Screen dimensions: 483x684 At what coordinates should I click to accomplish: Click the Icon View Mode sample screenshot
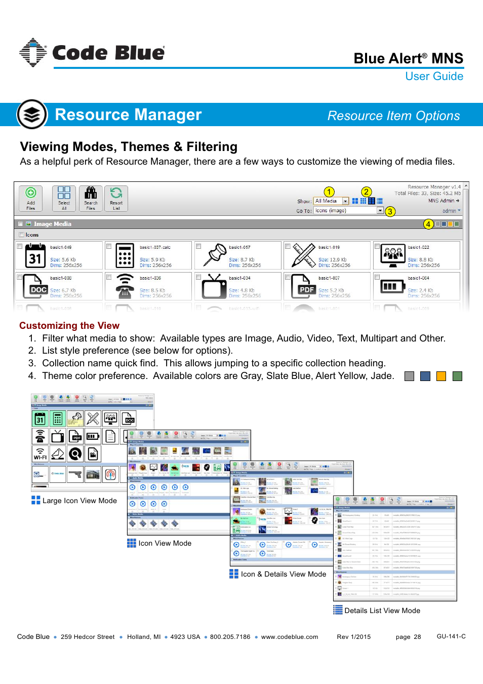189,483
